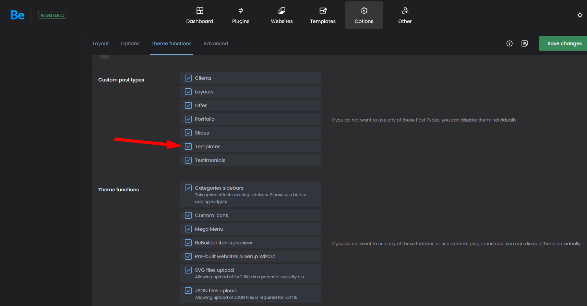Select the Theme functions tab
Screen dimensions: 587x306
[171, 43]
